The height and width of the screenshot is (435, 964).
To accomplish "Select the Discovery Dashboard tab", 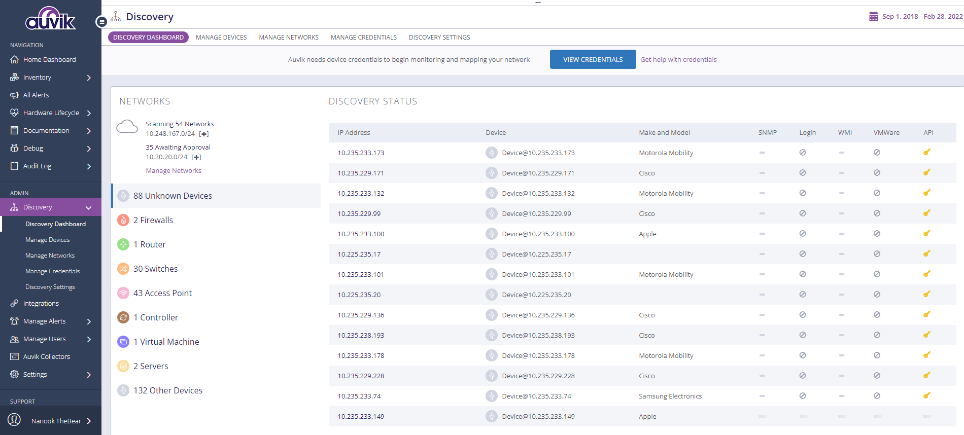I will pyautogui.click(x=148, y=37).
